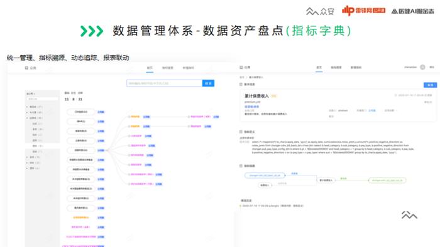Select the 累计保费收入 node in the lineage graph

pyautogui.click(x=326, y=180)
